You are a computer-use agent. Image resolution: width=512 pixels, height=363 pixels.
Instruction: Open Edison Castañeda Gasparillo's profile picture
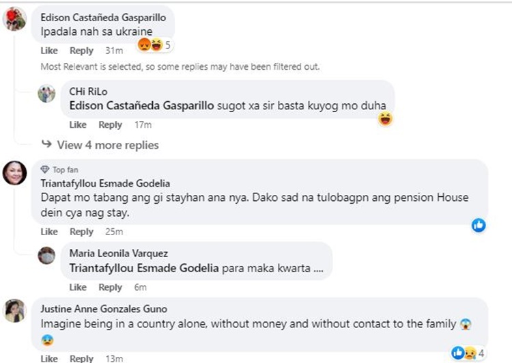pos(14,20)
